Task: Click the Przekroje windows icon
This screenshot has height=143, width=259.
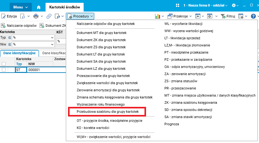Action: pos(170,16)
